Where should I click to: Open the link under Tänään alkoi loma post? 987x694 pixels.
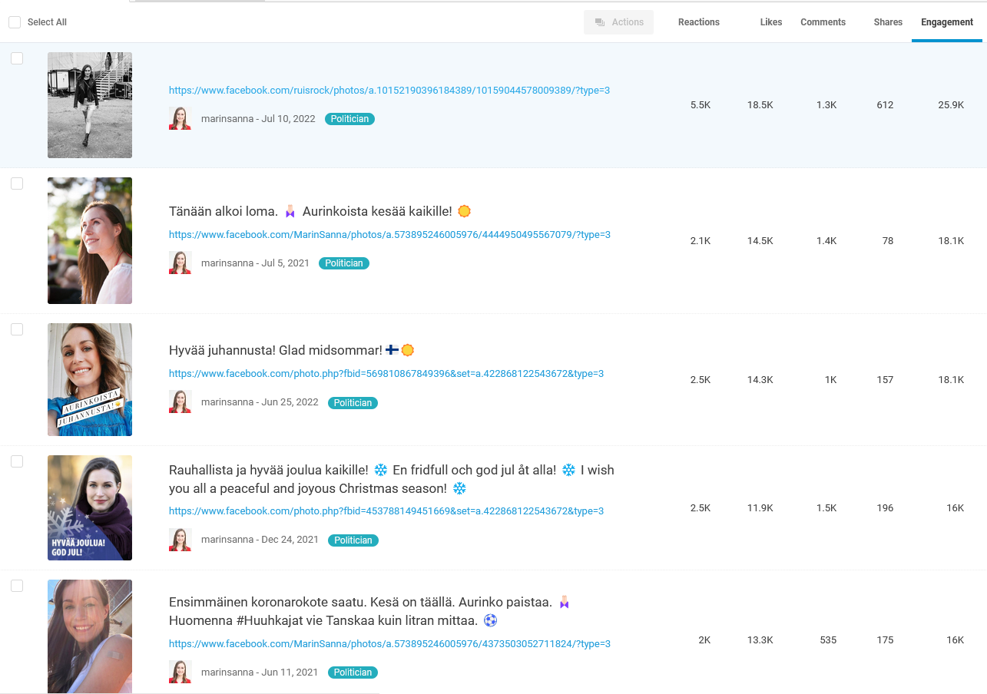[389, 235]
